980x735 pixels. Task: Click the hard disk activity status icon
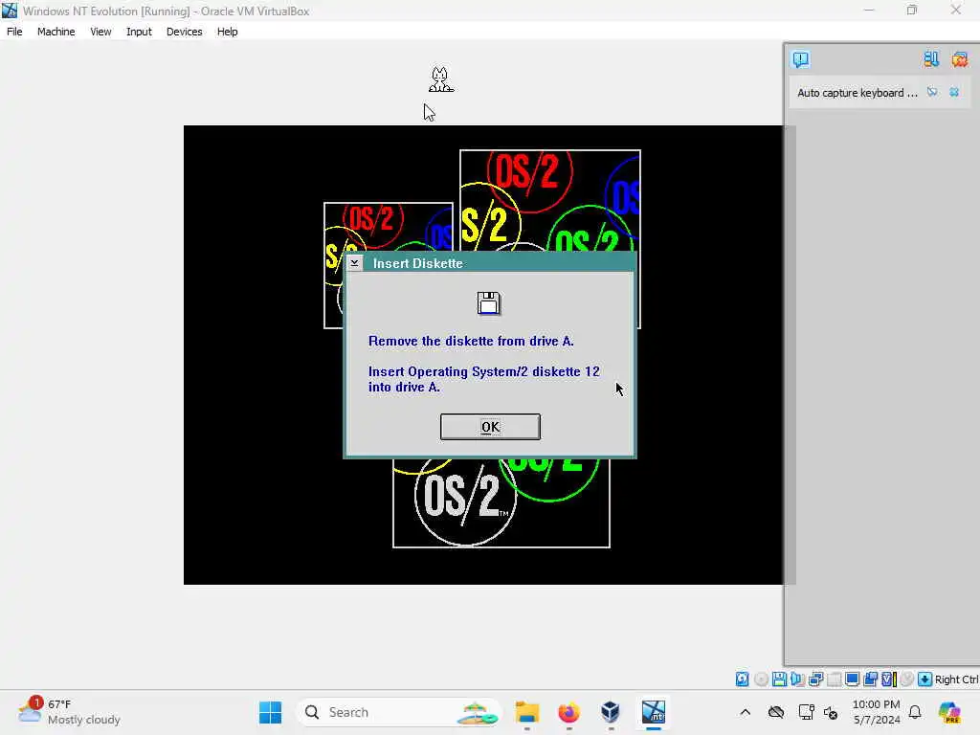click(742, 679)
